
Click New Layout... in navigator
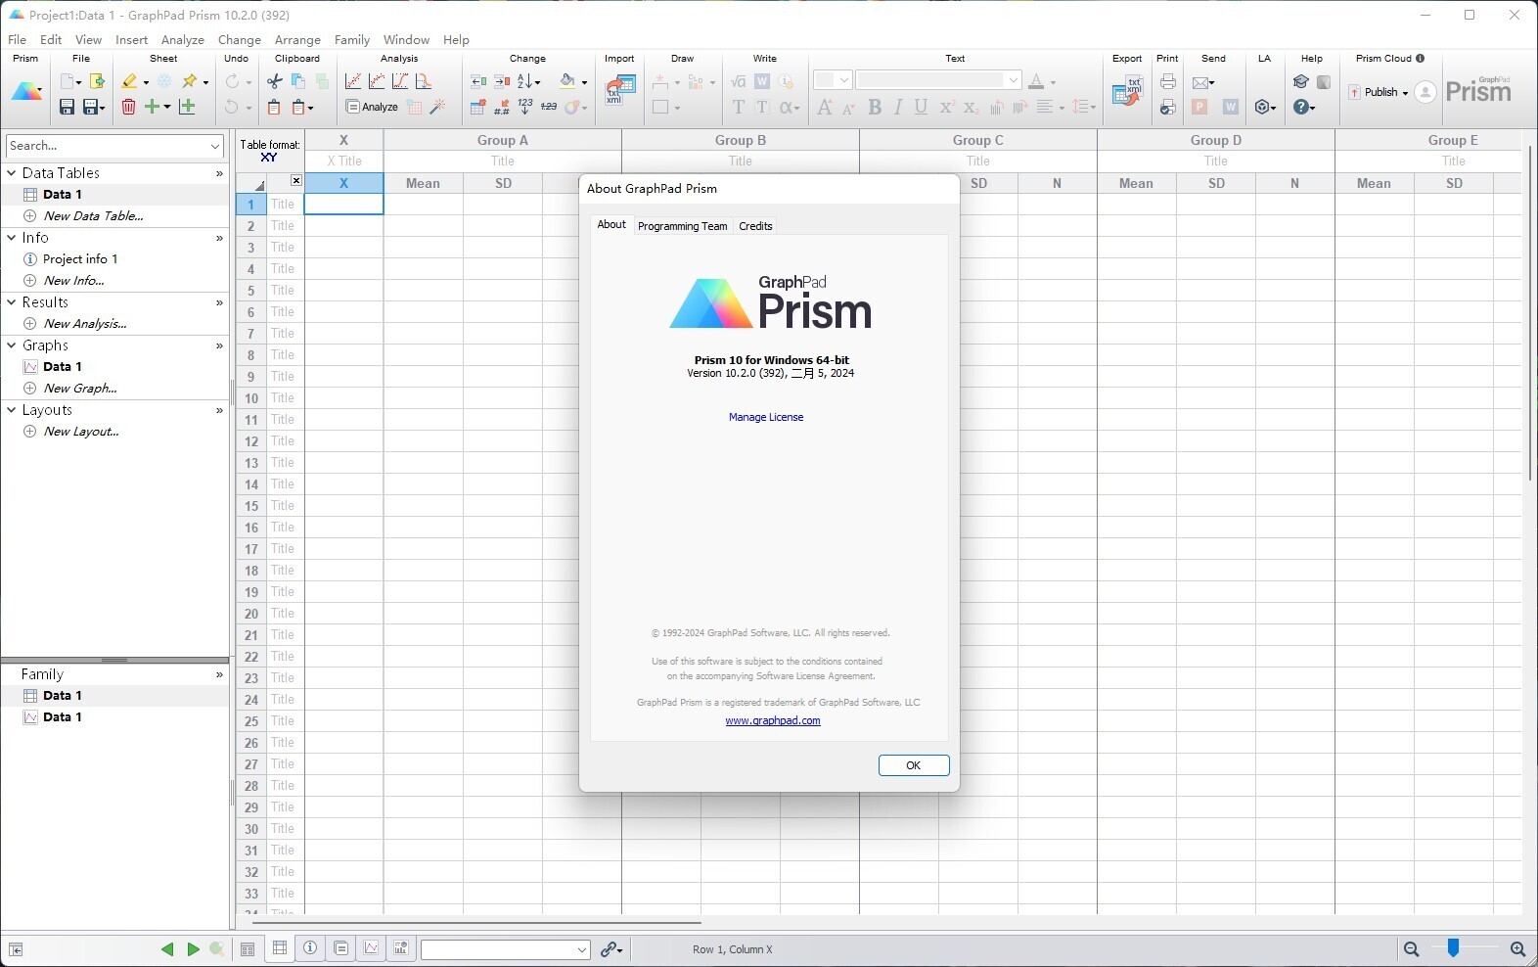pyautogui.click(x=81, y=432)
